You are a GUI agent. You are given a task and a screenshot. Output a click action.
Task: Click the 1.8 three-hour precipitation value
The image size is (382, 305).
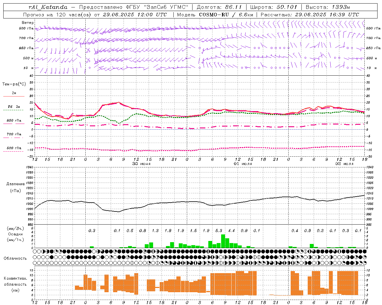[x=168, y=231]
